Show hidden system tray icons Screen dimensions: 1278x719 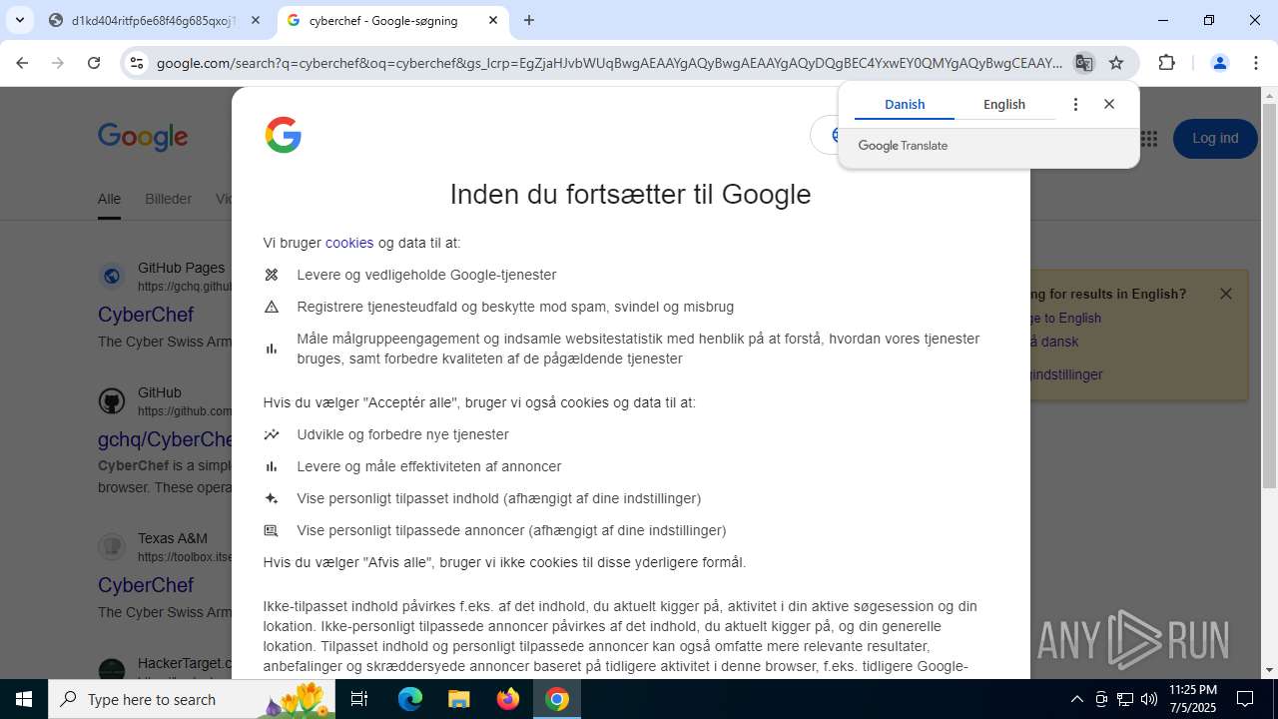pos(1076,699)
